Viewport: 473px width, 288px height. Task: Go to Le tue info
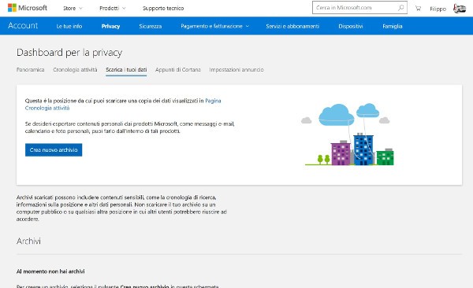pos(69,26)
